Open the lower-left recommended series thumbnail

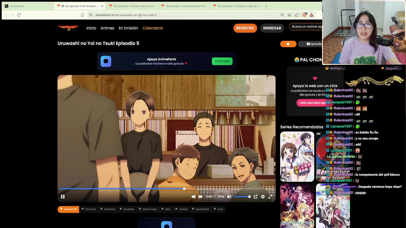click(x=297, y=206)
